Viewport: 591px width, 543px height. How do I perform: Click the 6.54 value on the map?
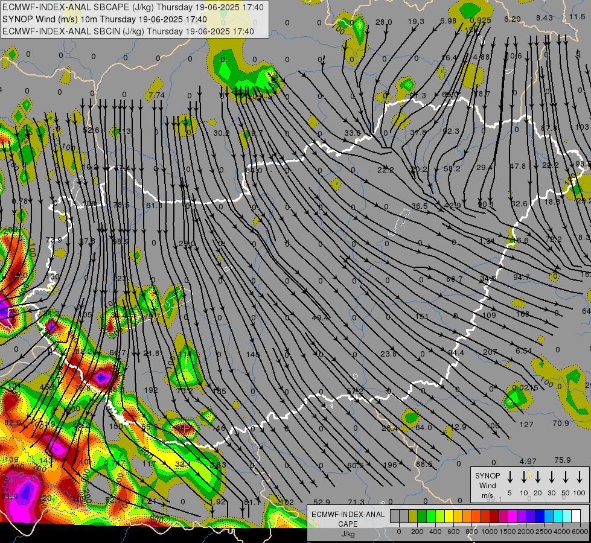[523, 351]
